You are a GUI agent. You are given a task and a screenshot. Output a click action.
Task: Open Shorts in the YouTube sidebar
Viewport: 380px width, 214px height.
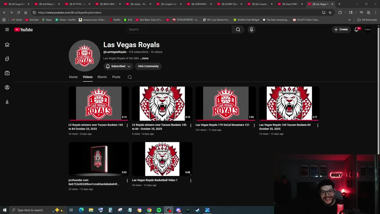tap(7, 59)
